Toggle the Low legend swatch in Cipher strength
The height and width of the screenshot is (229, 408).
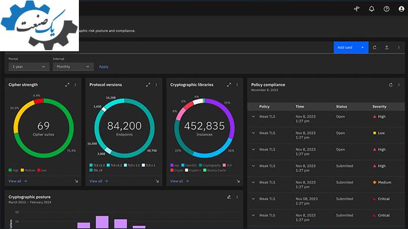pyautogui.click(x=39, y=170)
